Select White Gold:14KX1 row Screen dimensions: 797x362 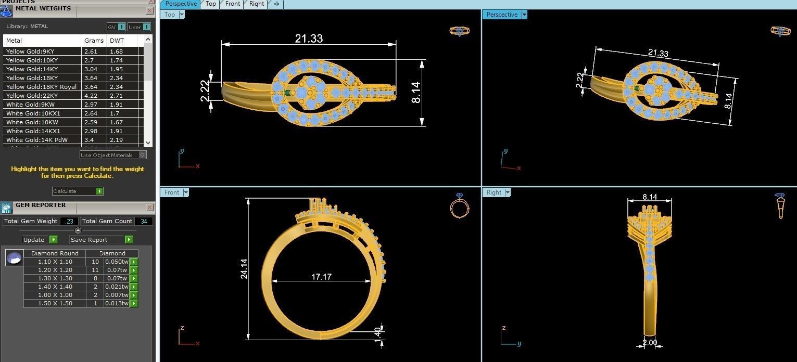tap(73, 131)
